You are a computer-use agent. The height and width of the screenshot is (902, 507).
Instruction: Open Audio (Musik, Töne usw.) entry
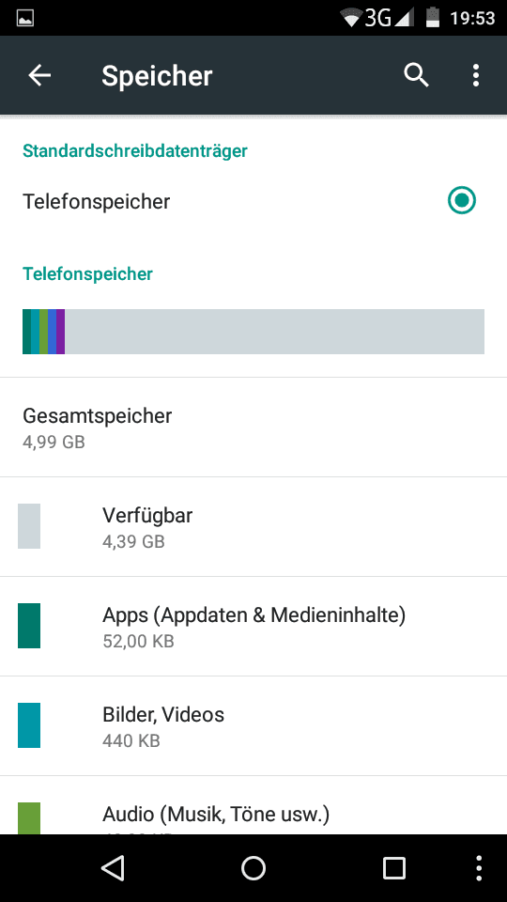(x=253, y=805)
